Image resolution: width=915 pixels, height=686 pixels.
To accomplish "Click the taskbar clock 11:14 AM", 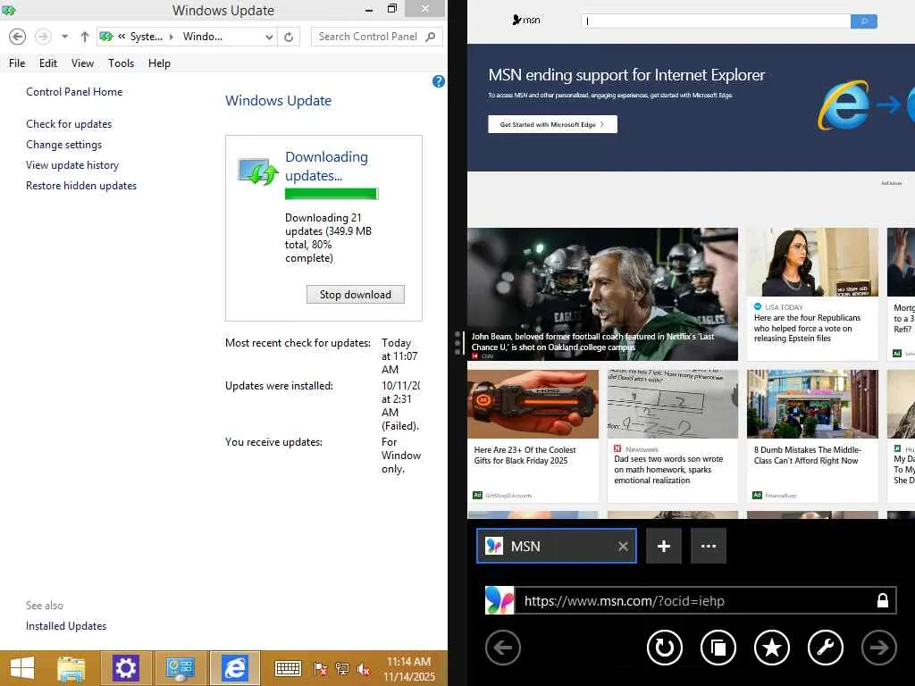I will coord(409,669).
